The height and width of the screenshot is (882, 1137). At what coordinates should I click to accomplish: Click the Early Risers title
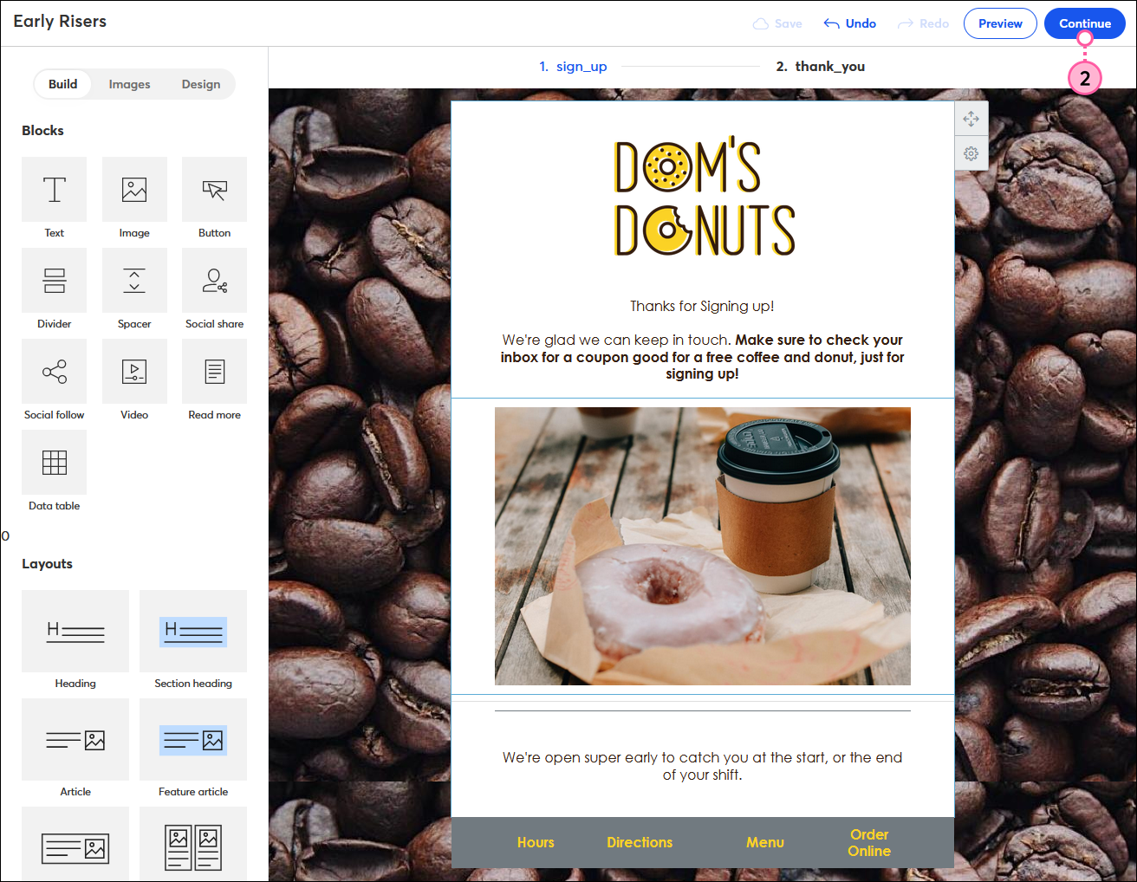pyautogui.click(x=60, y=22)
